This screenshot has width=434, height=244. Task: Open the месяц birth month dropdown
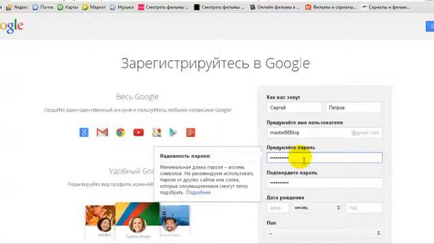point(317,207)
